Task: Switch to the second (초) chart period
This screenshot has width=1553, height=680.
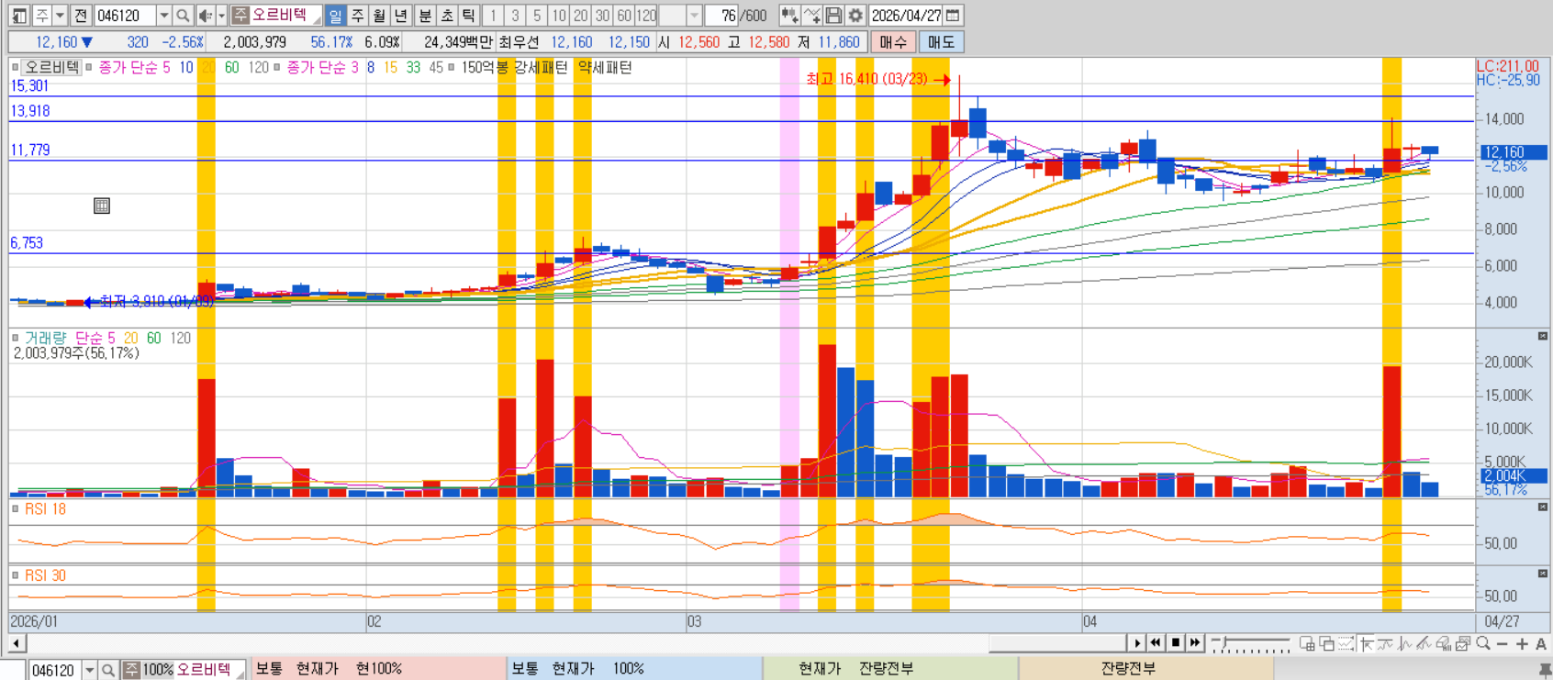Action: [447, 16]
